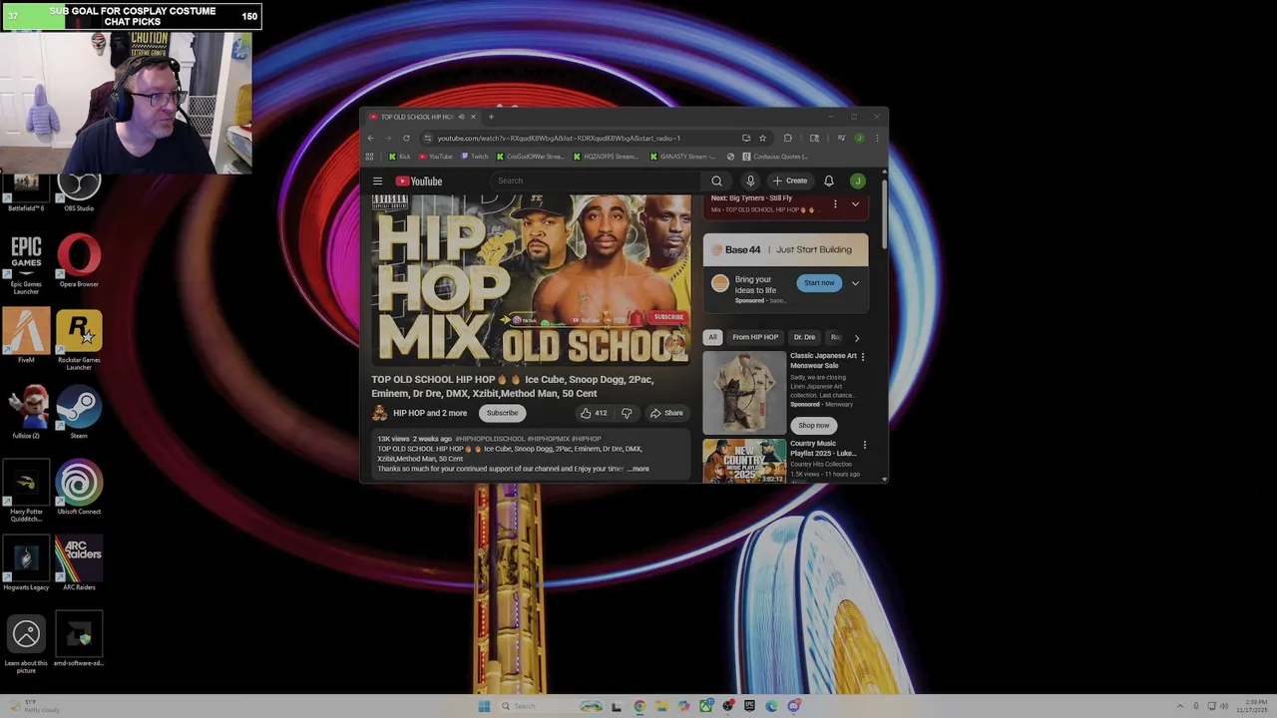Open the YouTube notifications bell
1277x718 pixels.
coord(828,180)
